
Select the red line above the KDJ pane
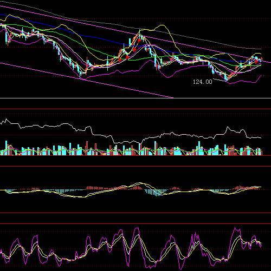click(x=135, y=224)
